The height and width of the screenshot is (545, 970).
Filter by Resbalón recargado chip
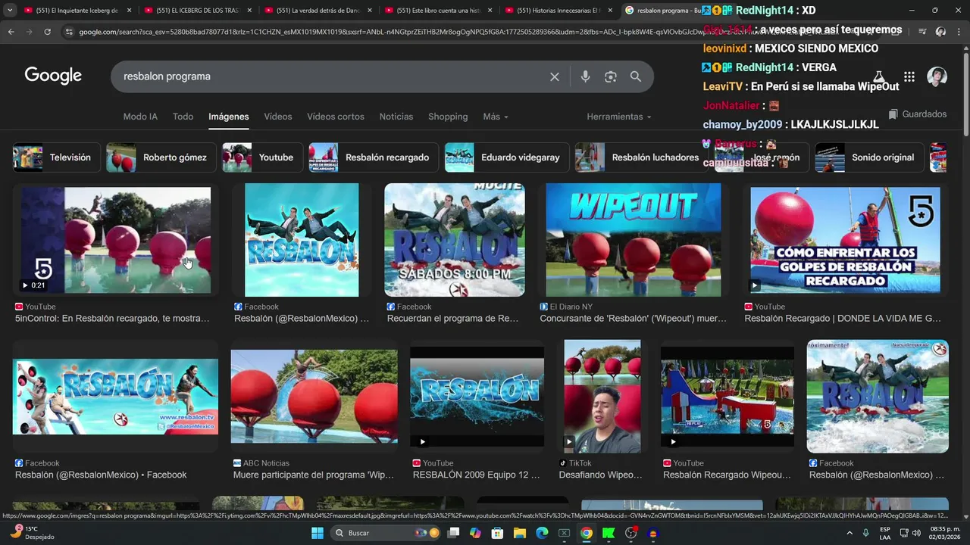(374, 157)
